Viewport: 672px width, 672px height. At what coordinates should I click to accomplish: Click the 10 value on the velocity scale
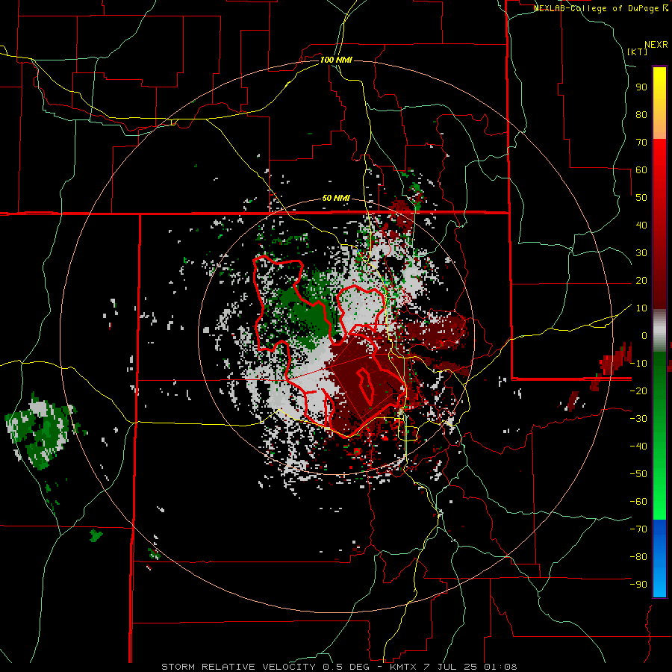pos(641,308)
